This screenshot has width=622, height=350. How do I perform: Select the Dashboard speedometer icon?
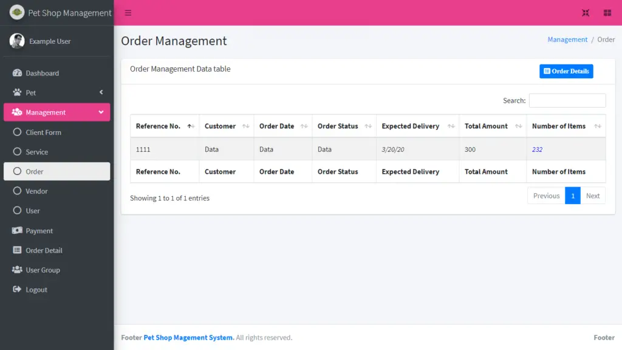click(x=17, y=73)
